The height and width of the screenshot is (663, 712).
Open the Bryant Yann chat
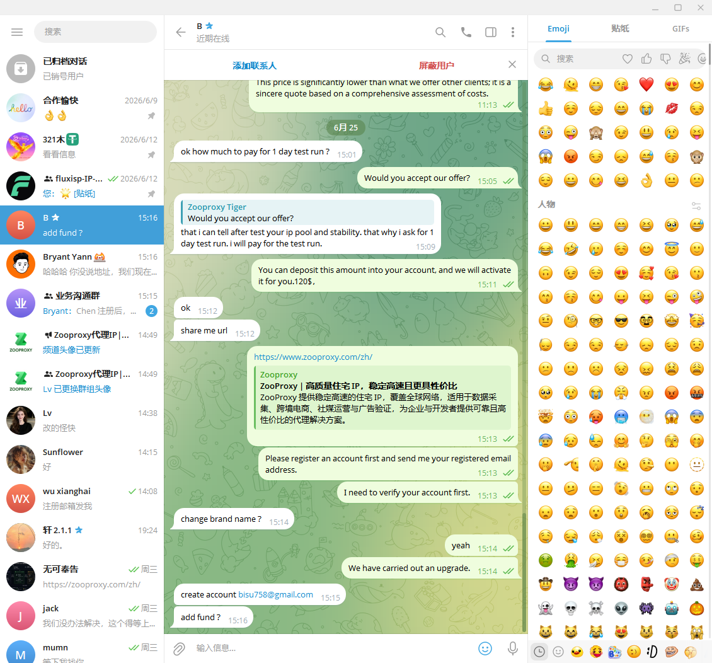82,264
